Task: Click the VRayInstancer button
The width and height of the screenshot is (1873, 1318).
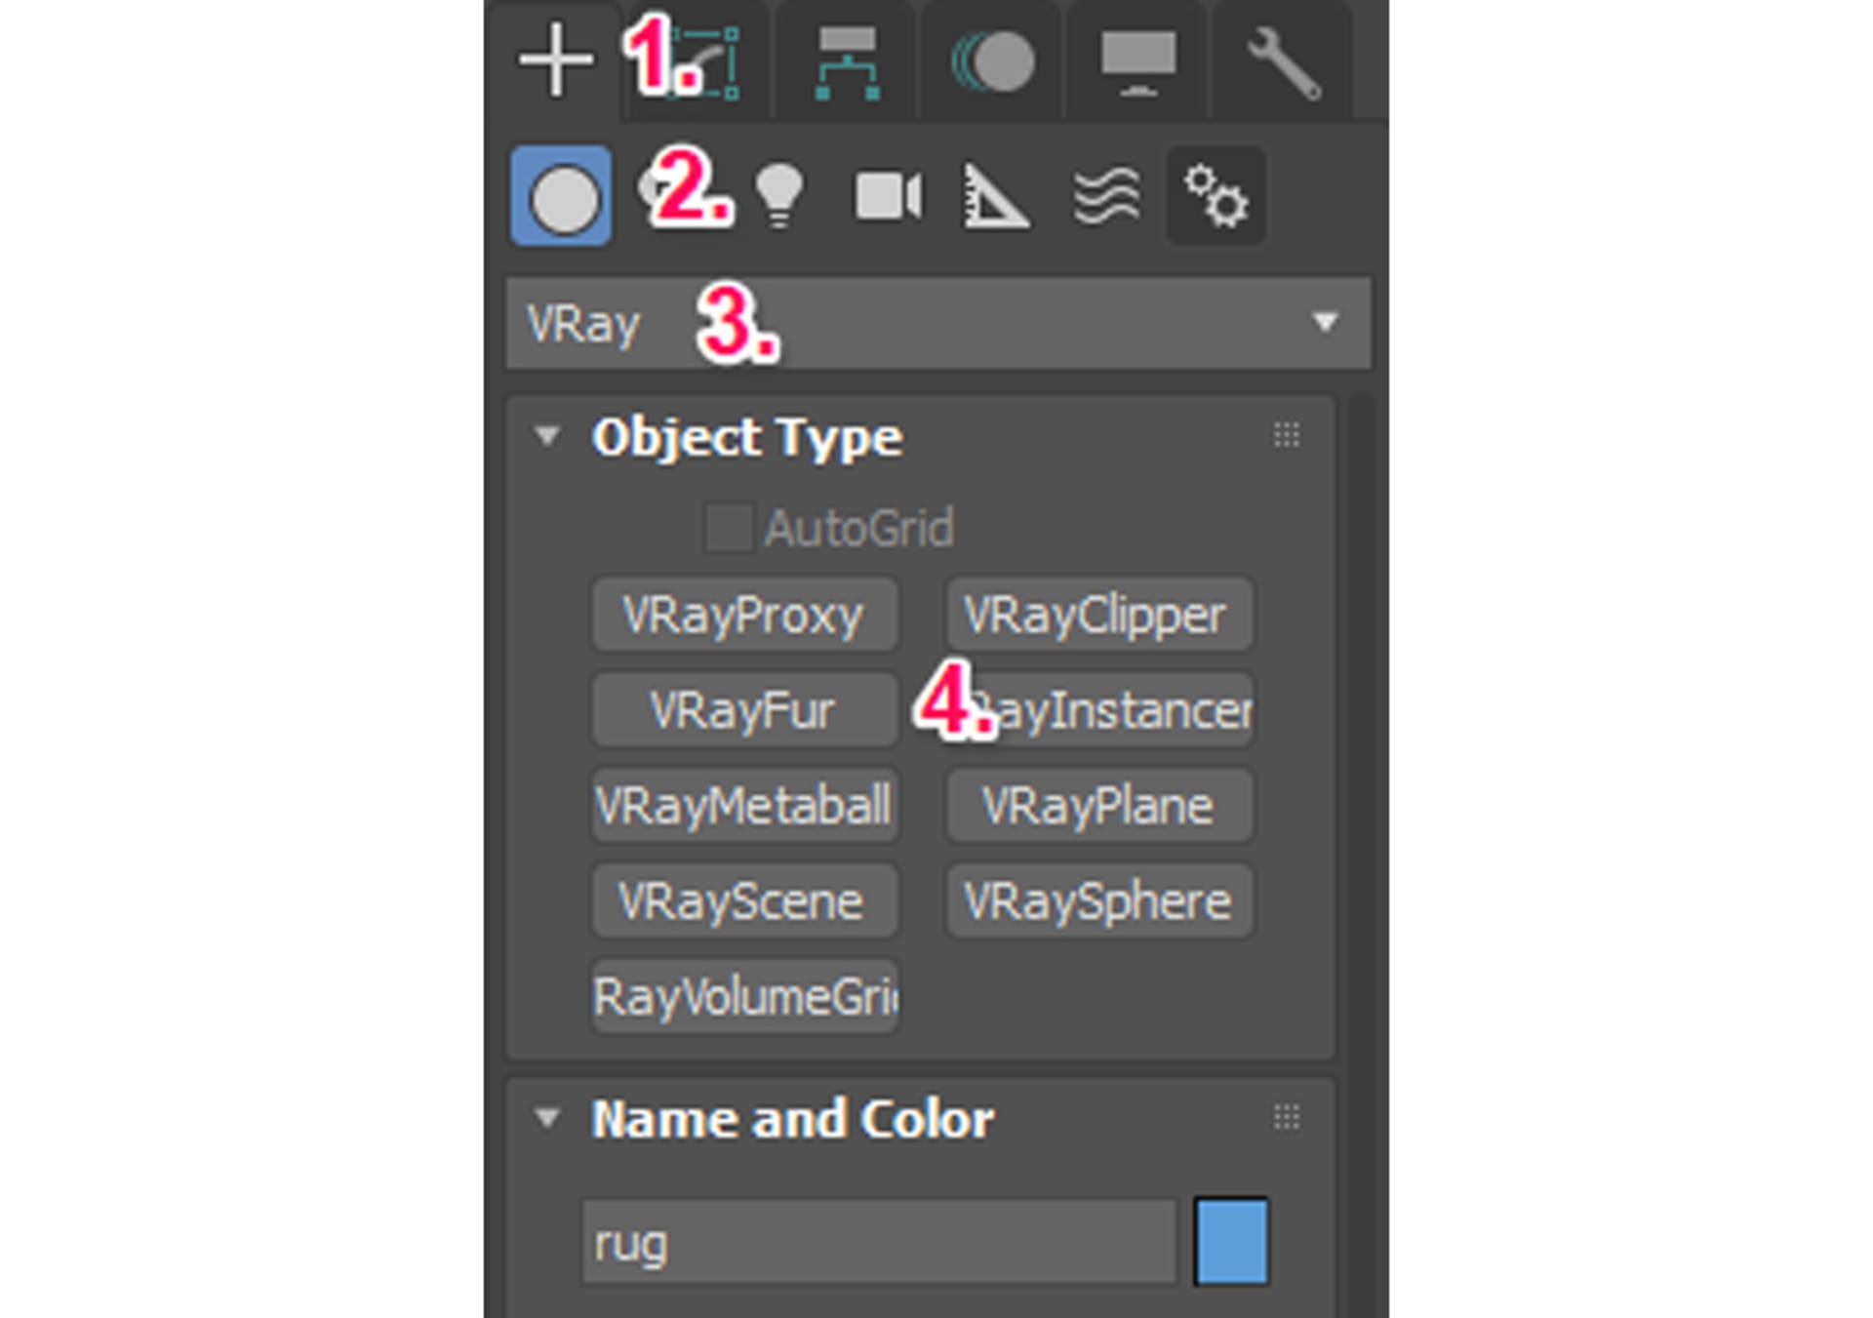Action: (1099, 710)
